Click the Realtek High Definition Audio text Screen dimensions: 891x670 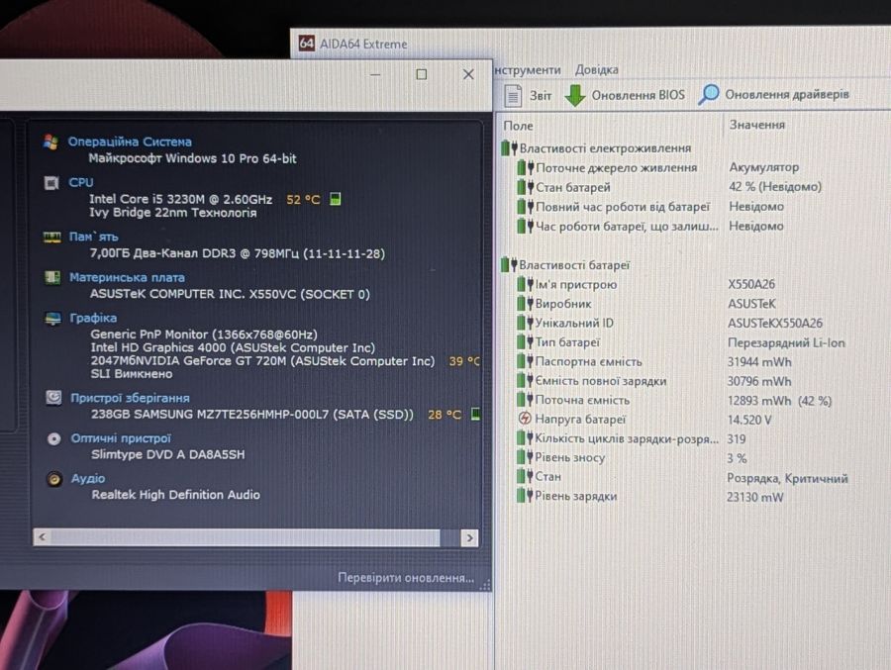(x=175, y=495)
